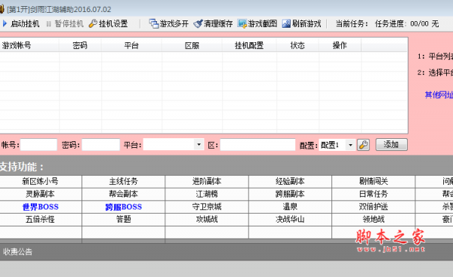Focus the 帐号 input field
The width and height of the screenshot is (453, 277).
coord(39,145)
